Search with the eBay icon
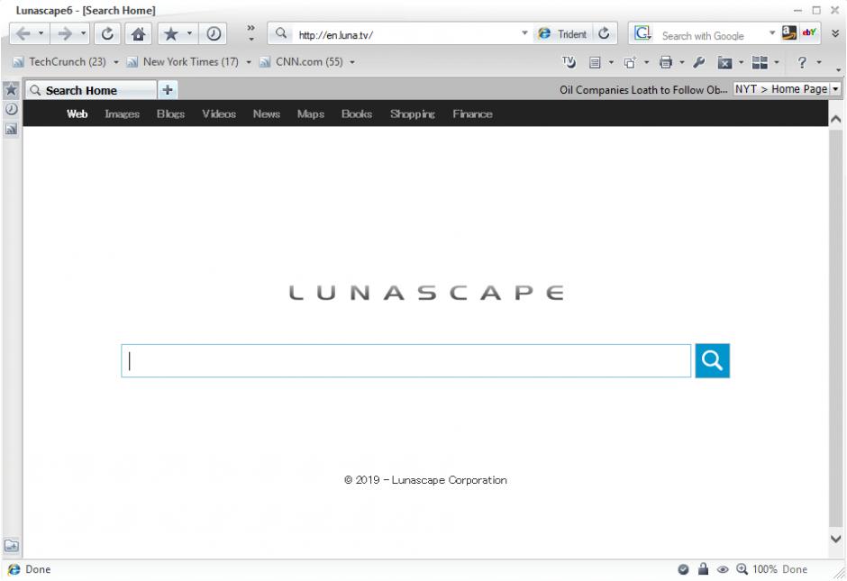 [x=809, y=33]
